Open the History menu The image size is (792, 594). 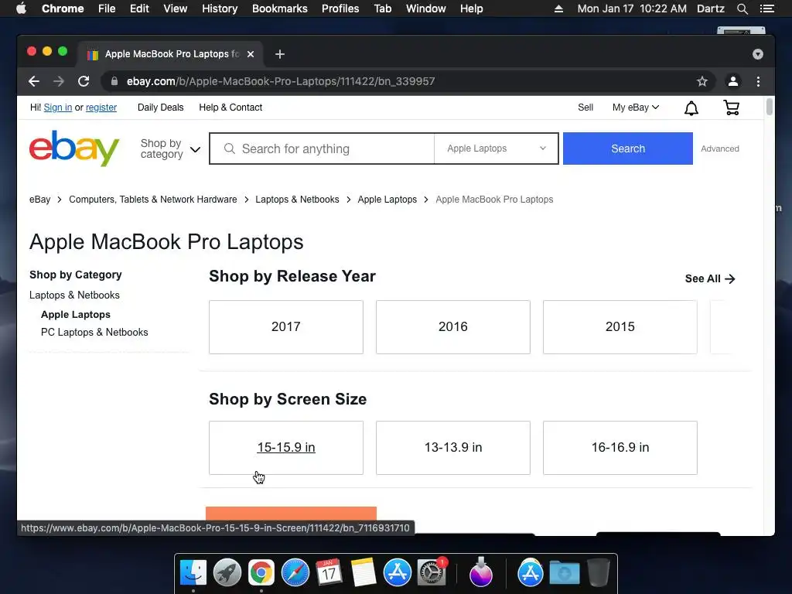click(220, 9)
